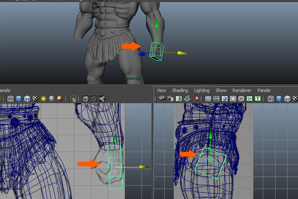Image resolution: width=298 pixels, height=199 pixels.
Task: Open the Shading menu in right panel
Action: click(x=180, y=91)
